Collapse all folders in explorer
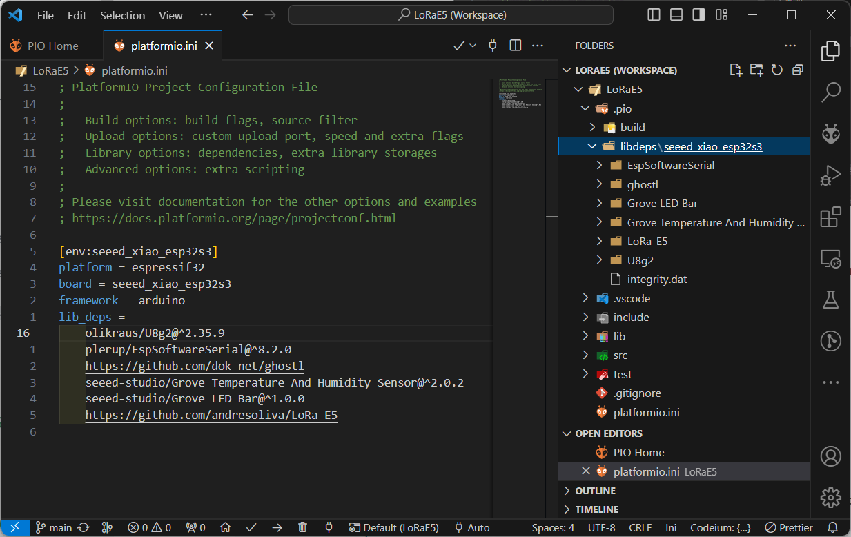Viewport: 851px width, 537px height. click(x=798, y=70)
